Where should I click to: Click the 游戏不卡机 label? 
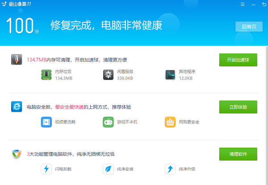[127, 122]
